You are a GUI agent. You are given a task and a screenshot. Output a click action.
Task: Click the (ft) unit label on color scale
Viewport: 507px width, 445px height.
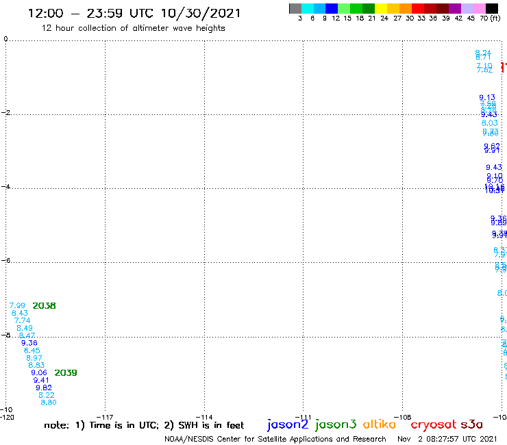pos(495,18)
